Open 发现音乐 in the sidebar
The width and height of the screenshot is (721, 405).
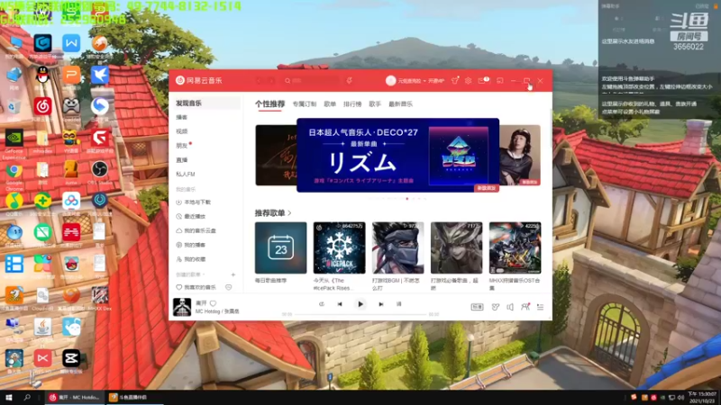(205, 103)
